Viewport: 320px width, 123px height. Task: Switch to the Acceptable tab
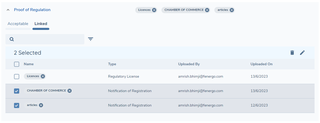[x=18, y=24]
